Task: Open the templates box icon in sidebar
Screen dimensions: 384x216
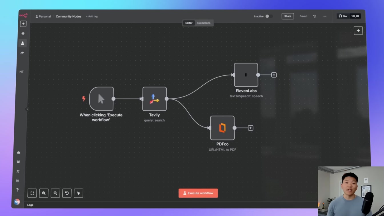Action: click(x=18, y=162)
